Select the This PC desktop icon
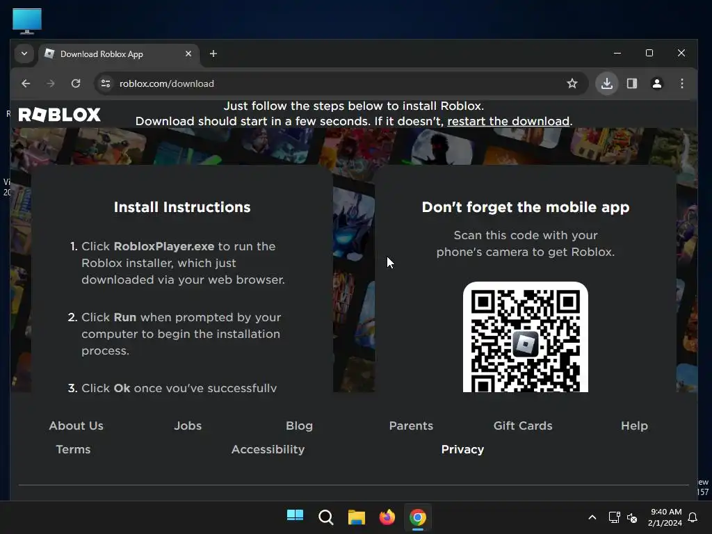 (x=27, y=21)
